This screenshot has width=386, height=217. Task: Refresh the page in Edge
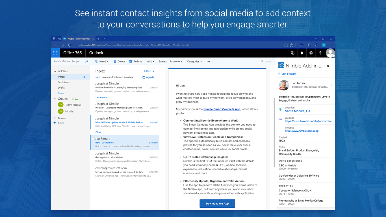[x=70, y=45]
